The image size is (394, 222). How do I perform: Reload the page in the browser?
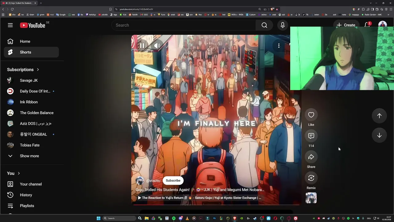[x=12, y=9]
